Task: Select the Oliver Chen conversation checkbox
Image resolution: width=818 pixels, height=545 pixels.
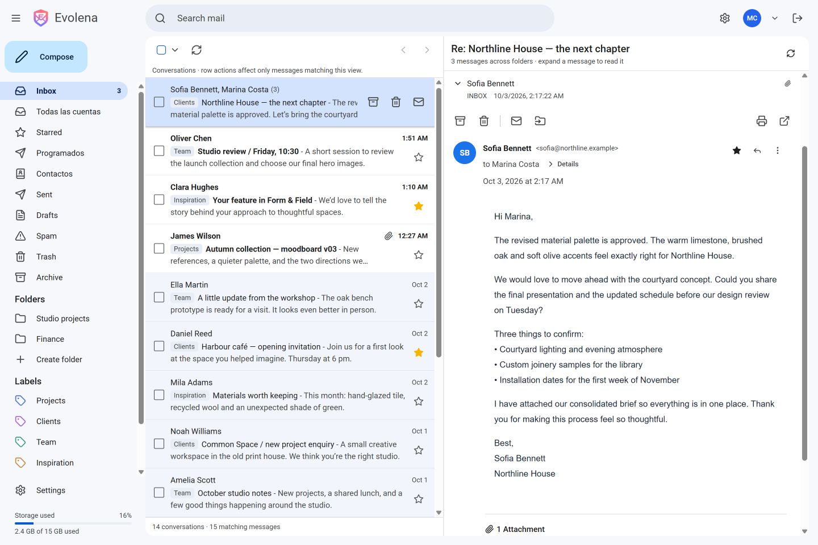Action: (x=159, y=151)
